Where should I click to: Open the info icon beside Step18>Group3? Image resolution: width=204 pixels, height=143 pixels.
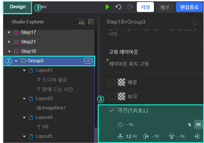(195, 22)
